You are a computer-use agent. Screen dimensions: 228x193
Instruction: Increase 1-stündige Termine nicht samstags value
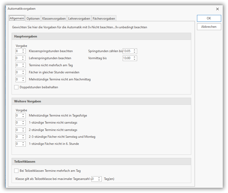(23, 122)
